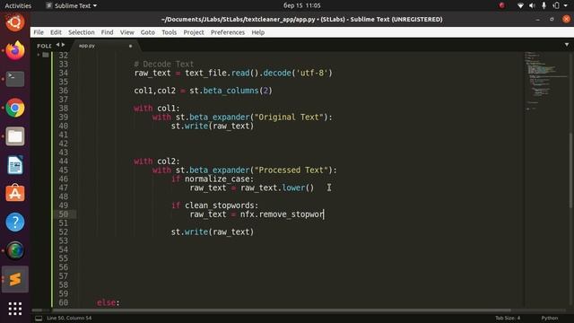Open Ubuntu Software store icon
Screen dimensions: 574x323
pos(15,193)
